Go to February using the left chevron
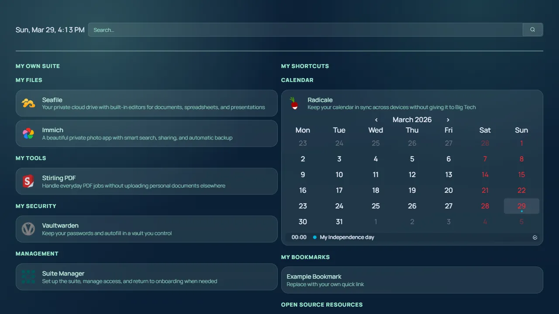 tap(376, 119)
